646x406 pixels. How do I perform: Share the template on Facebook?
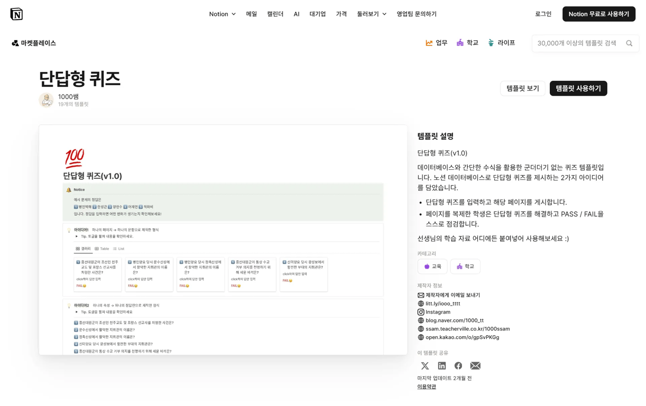point(458,366)
